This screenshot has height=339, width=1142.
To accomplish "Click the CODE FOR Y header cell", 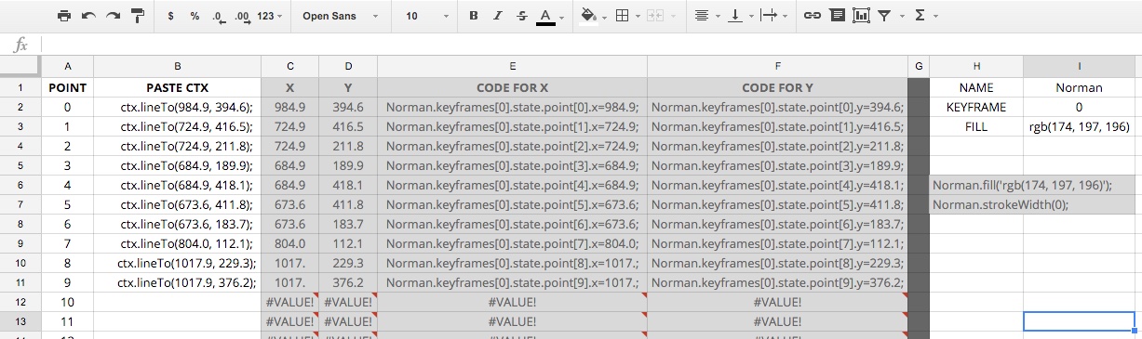I will pyautogui.click(x=777, y=87).
